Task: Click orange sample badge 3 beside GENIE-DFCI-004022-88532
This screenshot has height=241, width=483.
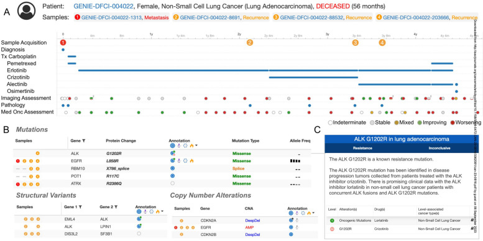Action: click(276, 17)
